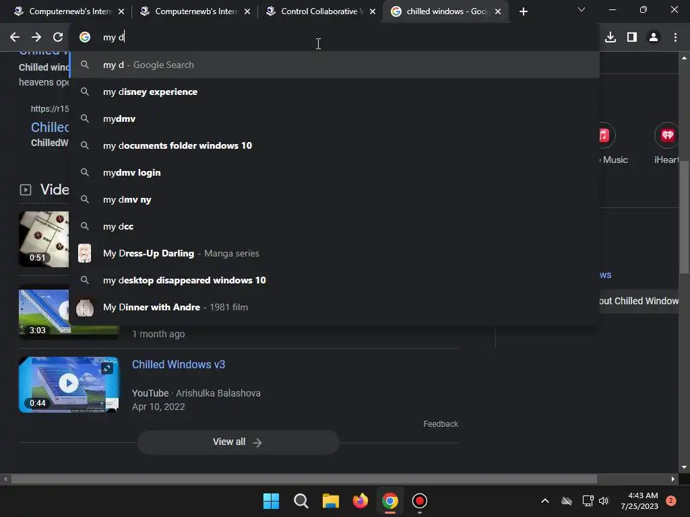This screenshot has width=690, height=517.
Task: Click the My Dinner with Andre thumbnail icon
Action: pyautogui.click(x=84, y=307)
